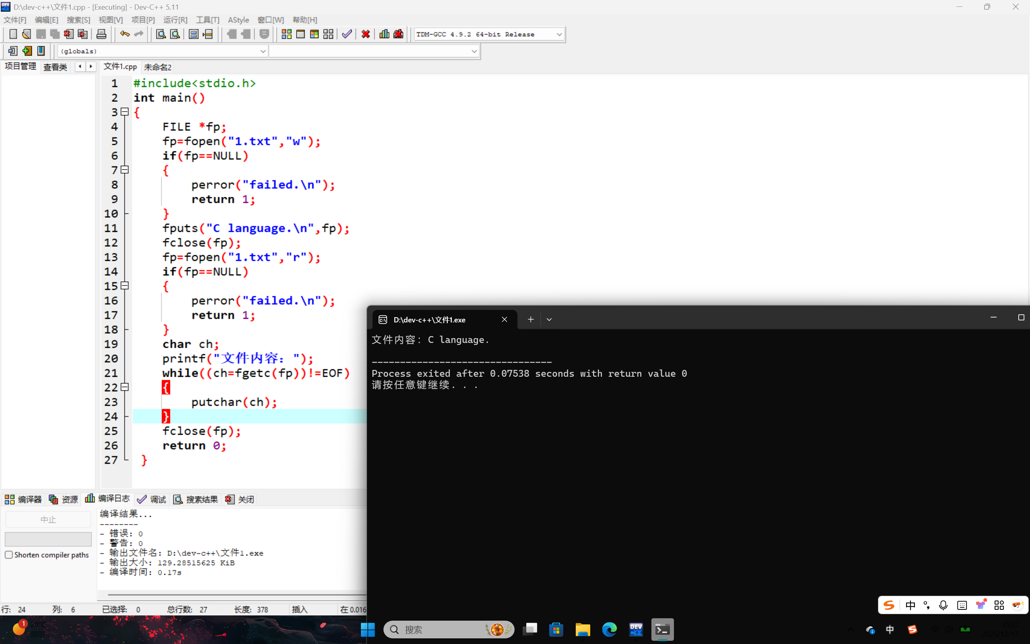Click the Print icon in toolbar
The image size is (1030, 644).
point(101,34)
